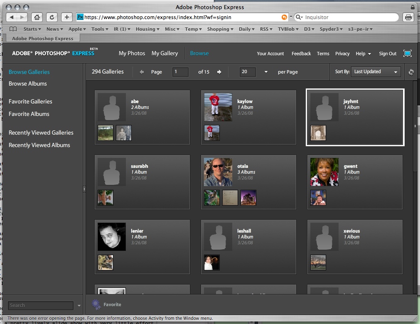
Task: Go to the next galleries page arrow
Action: point(219,72)
